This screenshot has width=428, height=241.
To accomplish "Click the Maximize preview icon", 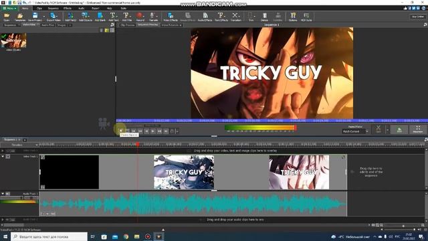I will click(x=418, y=129).
